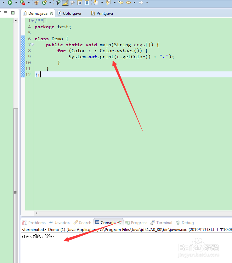This screenshot has height=263, width=232.
Task: Click the editor horizontal scroll left arrow
Action: point(37,213)
